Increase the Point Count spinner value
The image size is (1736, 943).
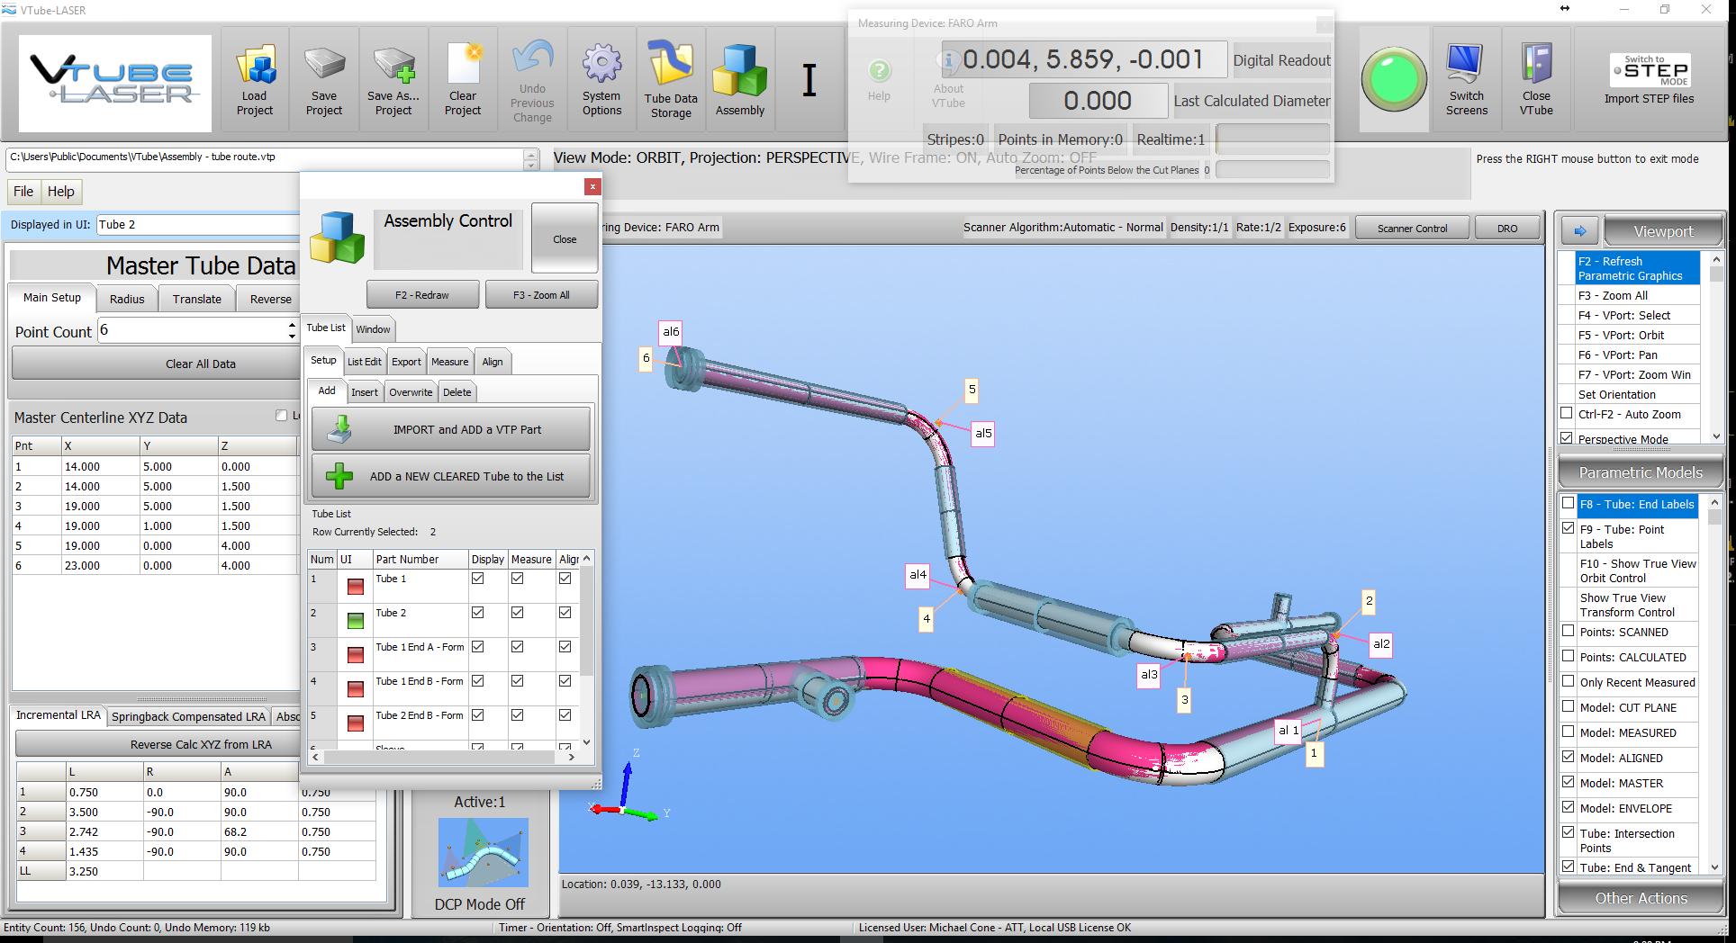[292, 325]
